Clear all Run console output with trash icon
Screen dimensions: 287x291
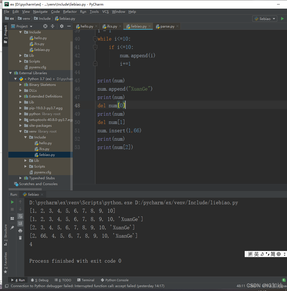point(20,238)
